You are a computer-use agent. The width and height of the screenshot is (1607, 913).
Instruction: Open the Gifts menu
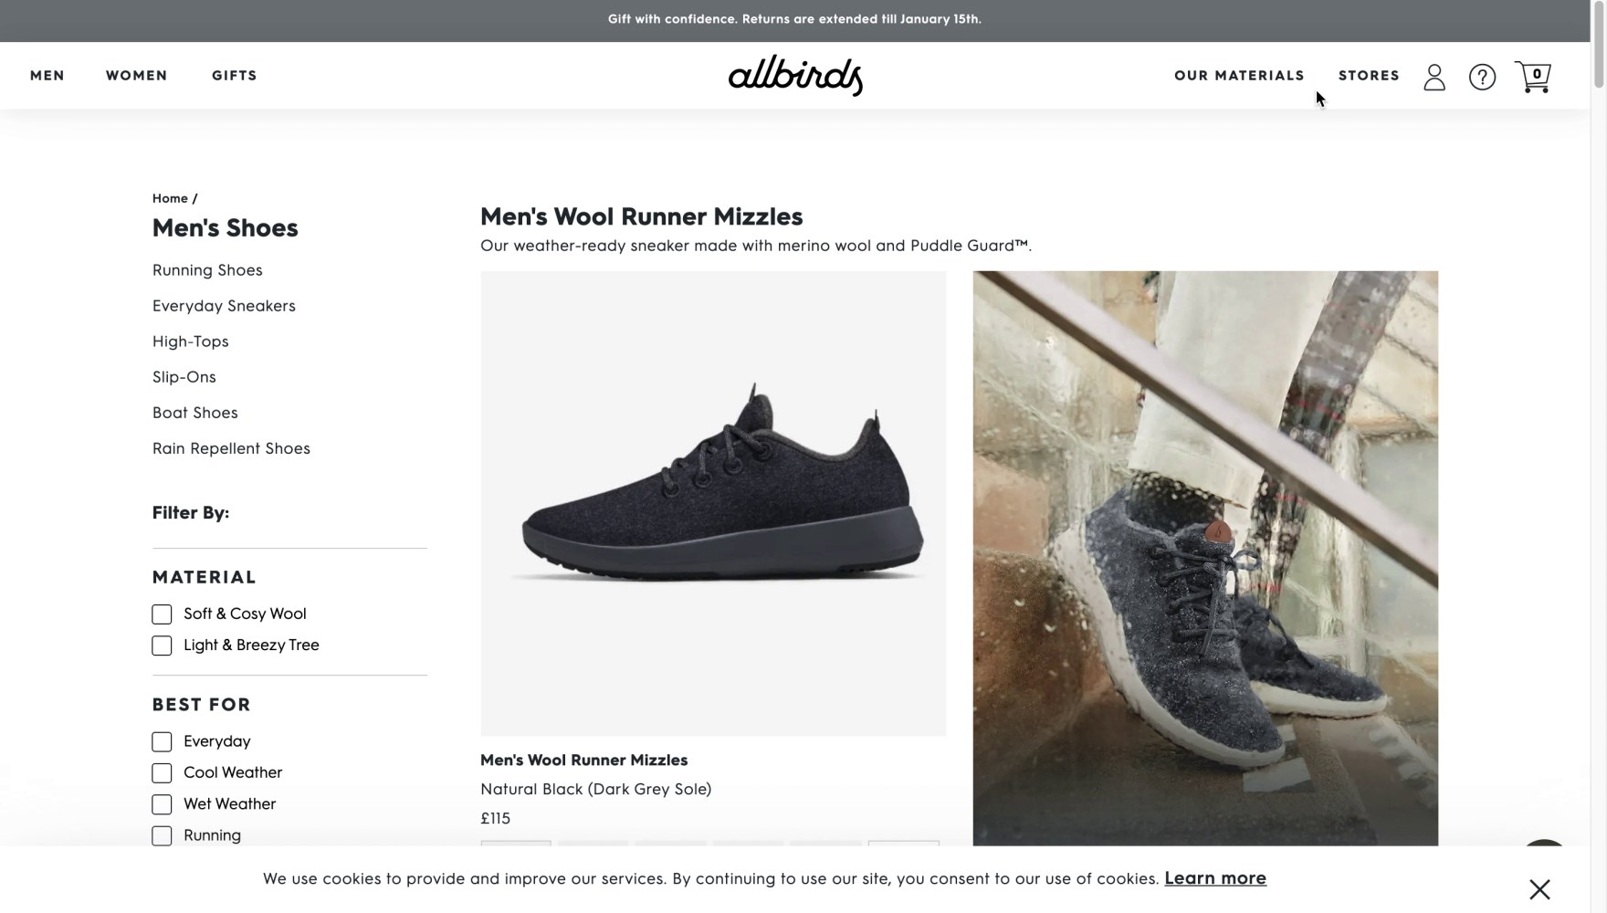click(235, 76)
